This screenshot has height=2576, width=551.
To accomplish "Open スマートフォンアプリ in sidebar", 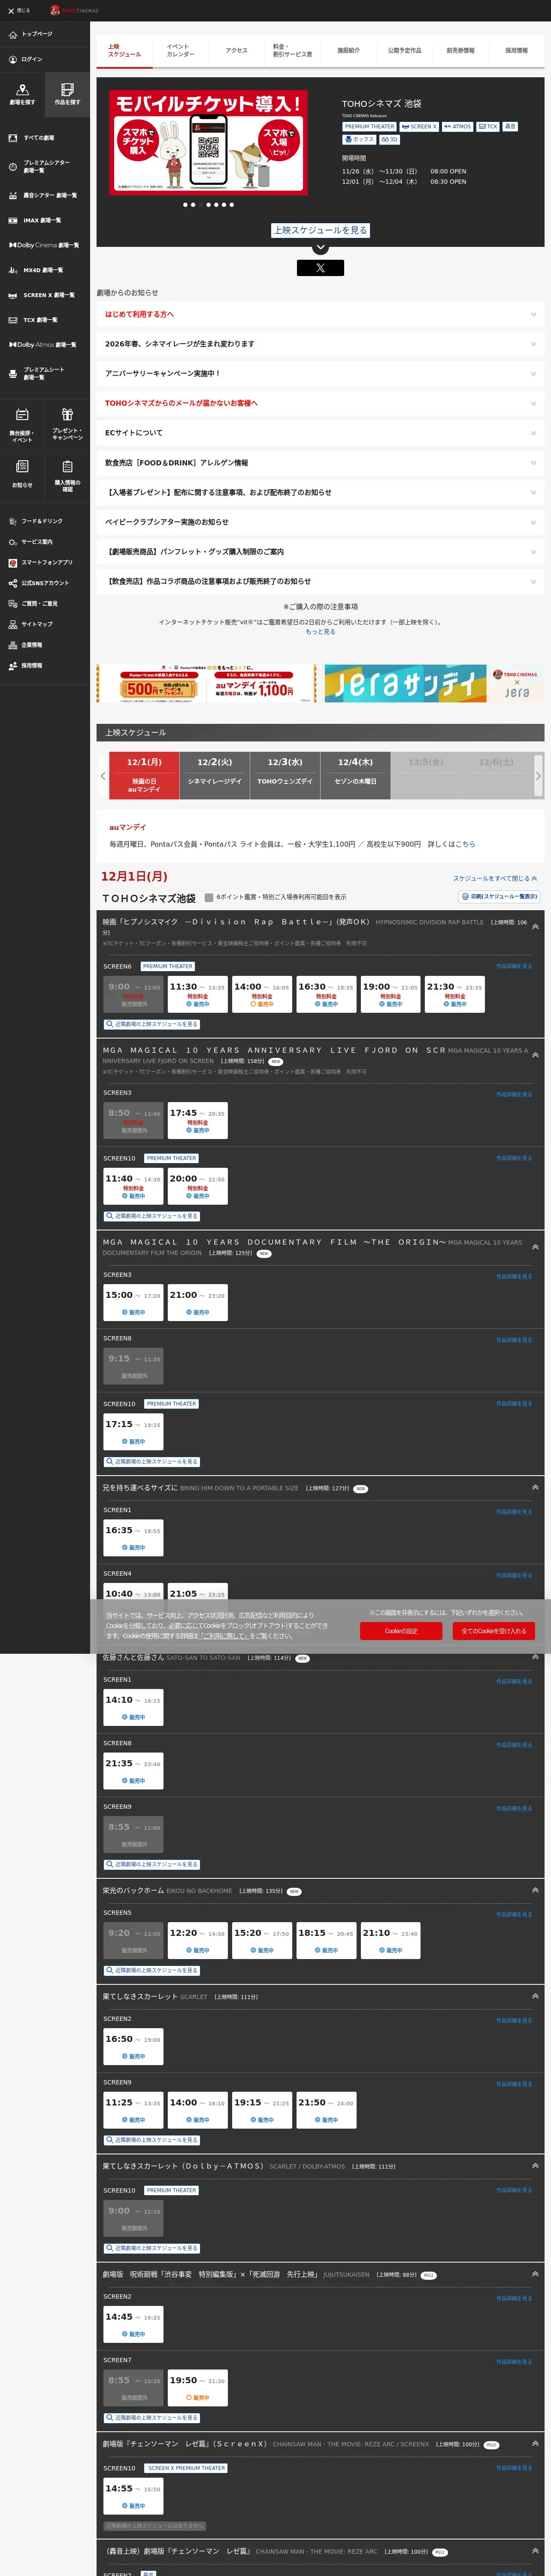I will [x=45, y=562].
